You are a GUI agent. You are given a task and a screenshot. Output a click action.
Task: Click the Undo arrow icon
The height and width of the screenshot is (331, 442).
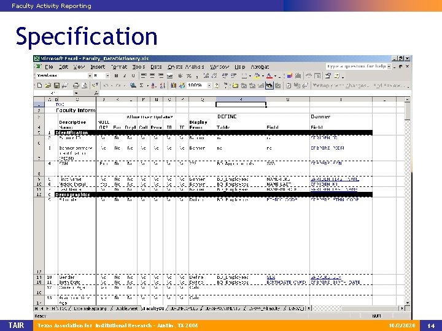106,85
